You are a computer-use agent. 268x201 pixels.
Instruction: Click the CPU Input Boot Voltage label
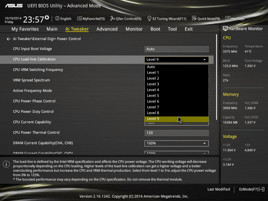pyautogui.click(x=32, y=49)
